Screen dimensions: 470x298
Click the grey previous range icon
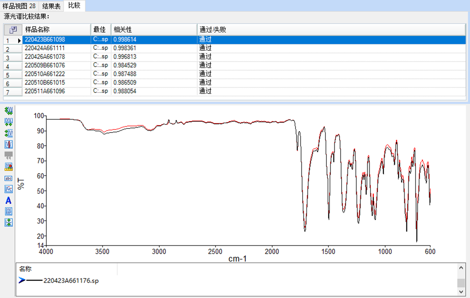click(8, 155)
